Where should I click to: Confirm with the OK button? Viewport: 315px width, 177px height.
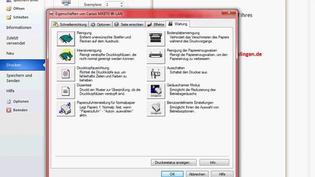(x=172, y=174)
